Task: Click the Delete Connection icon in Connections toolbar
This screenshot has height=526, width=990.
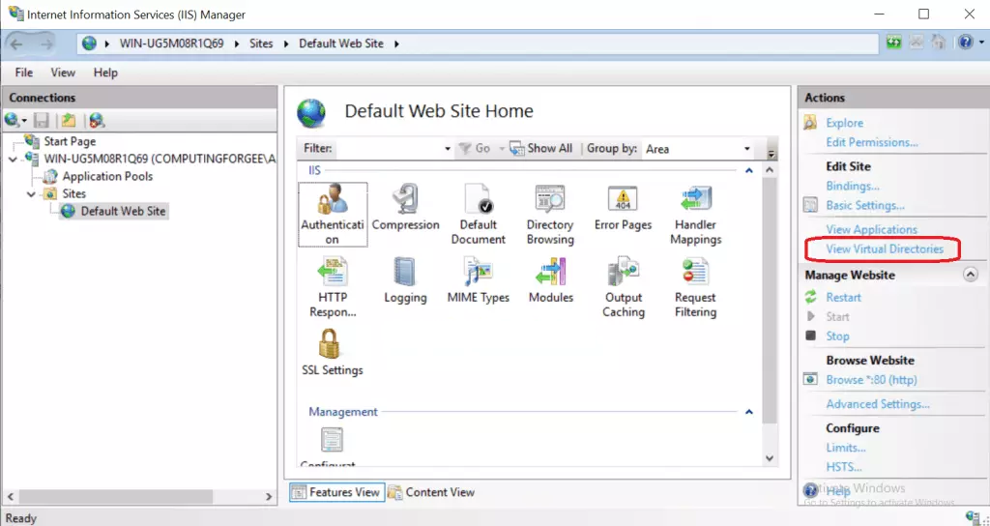Action: [x=97, y=120]
